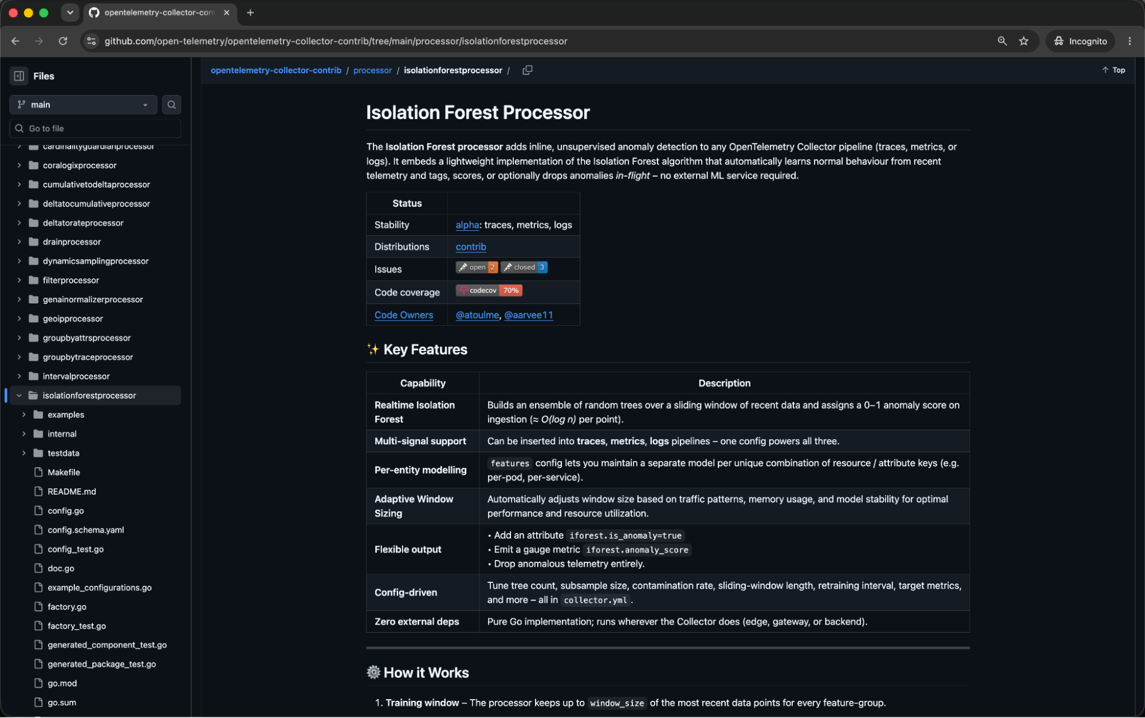
Task: Open the README.md file
Action: [72, 492]
